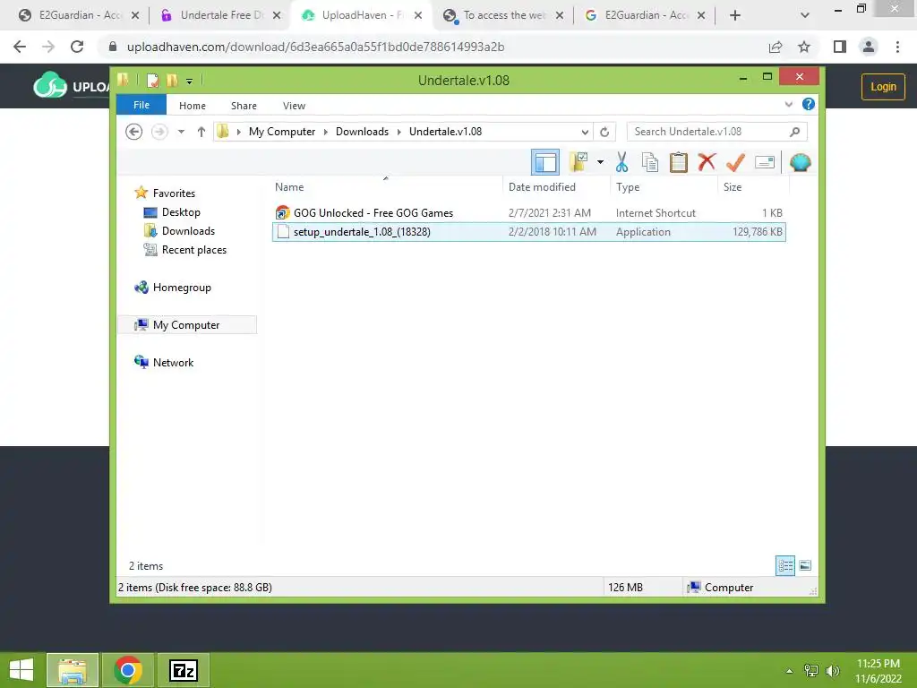Open the 'To access the web' Chrome tab

coord(503,15)
